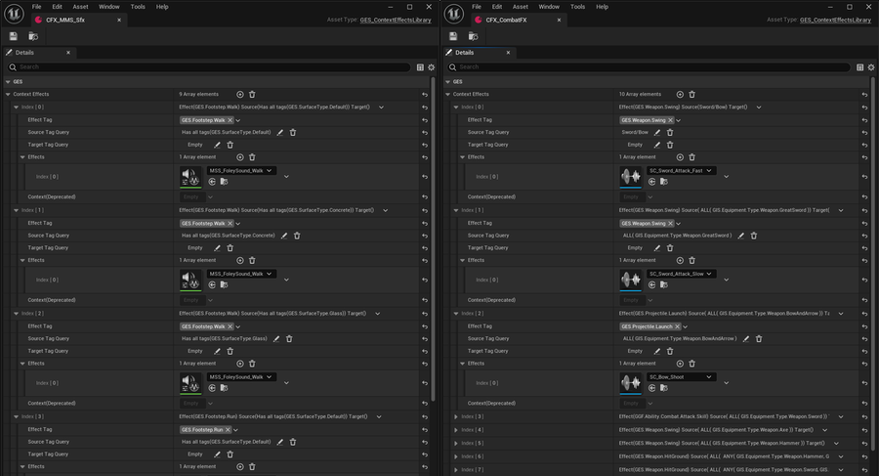Clear the Sword/Bow source tag query
The height and width of the screenshot is (476, 879).
pyautogui.click(x=670, y=133)
